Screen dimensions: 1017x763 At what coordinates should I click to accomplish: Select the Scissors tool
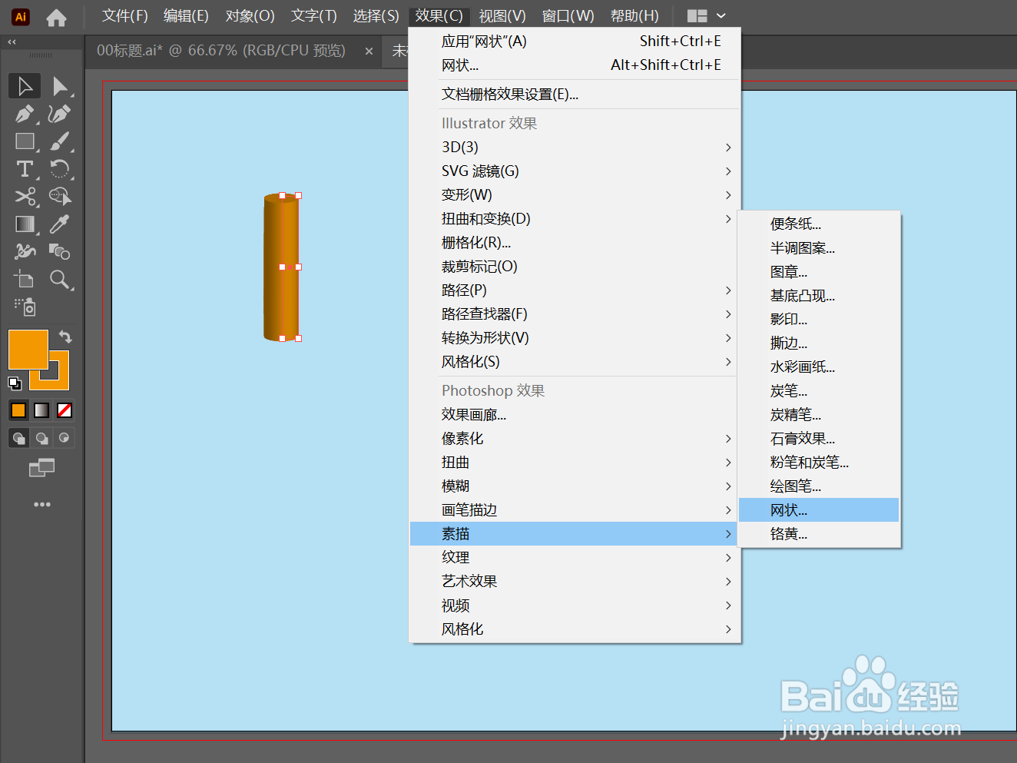[x=25, y=196]
